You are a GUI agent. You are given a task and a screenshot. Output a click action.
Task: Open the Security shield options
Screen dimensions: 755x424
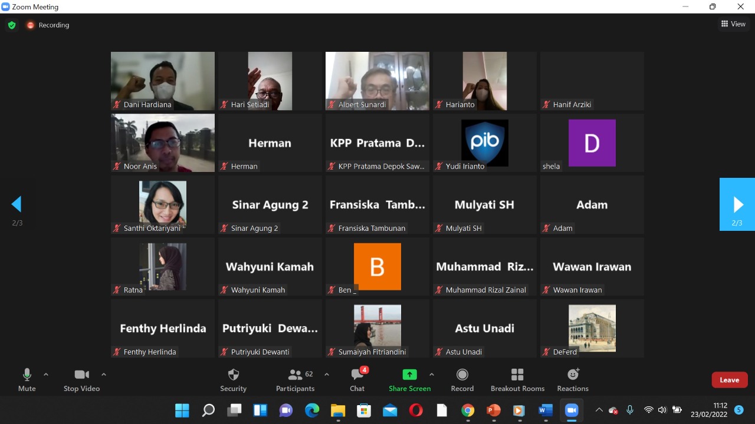pyautogui.click(x=233, y=380)
